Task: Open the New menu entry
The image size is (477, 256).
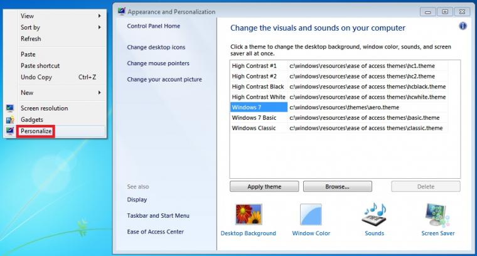Action: [27, 92]
